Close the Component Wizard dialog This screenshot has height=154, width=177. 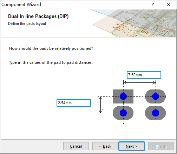point(169,5)
